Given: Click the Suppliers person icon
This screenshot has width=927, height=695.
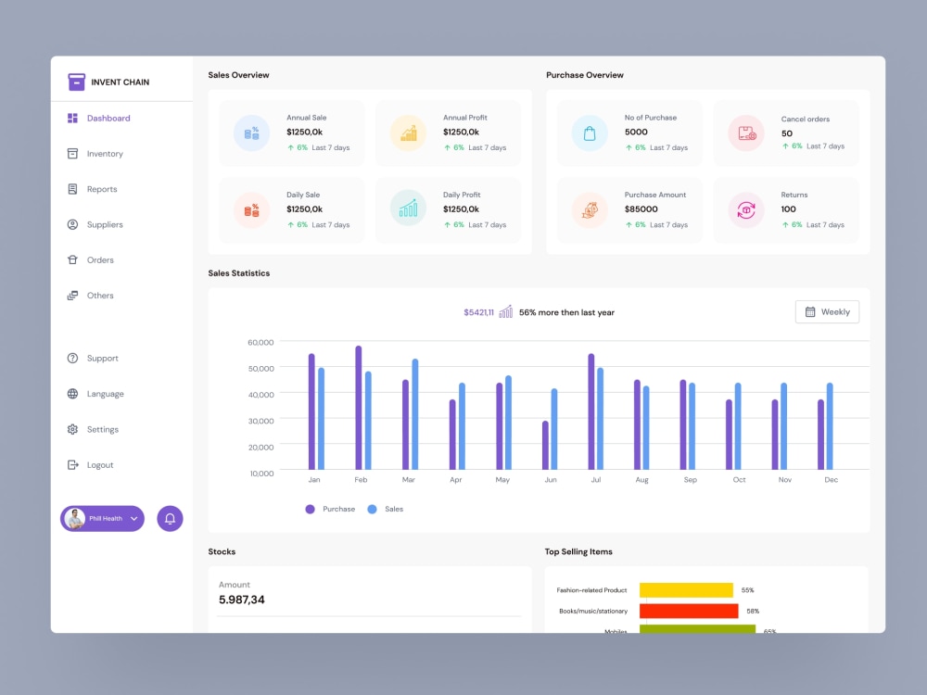Looking at the screenshot, I should pos(72,224).
